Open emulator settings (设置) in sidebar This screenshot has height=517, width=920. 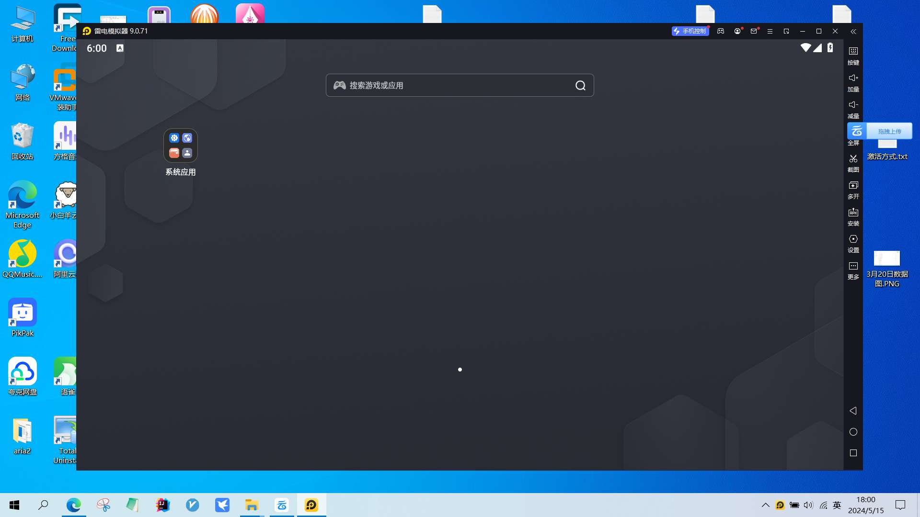pos(853,239)
